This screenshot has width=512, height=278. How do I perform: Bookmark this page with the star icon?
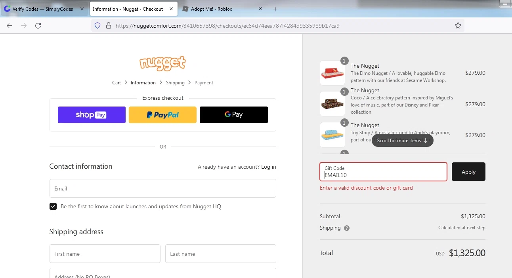coord(458,26)
